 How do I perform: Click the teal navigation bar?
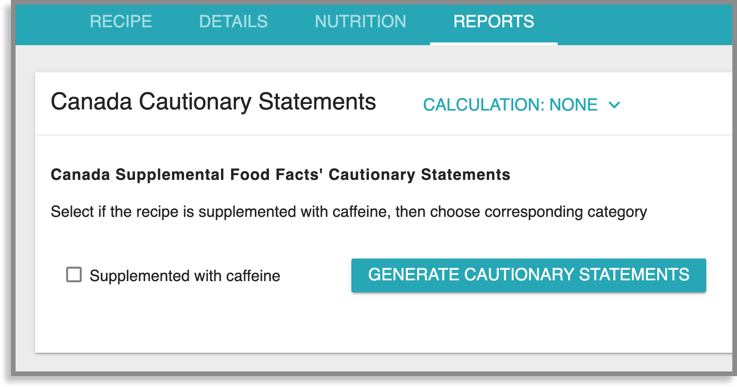click(x=642, y=21)
